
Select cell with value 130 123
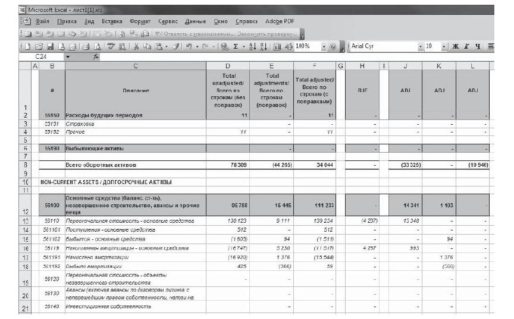[228, 221]
